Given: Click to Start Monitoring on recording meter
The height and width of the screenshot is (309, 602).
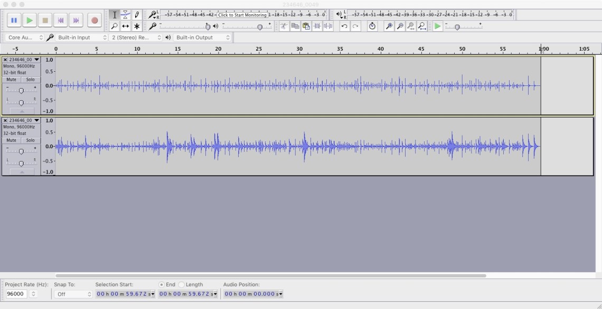Looking at the screenshot, I should (x=242, y=15).
